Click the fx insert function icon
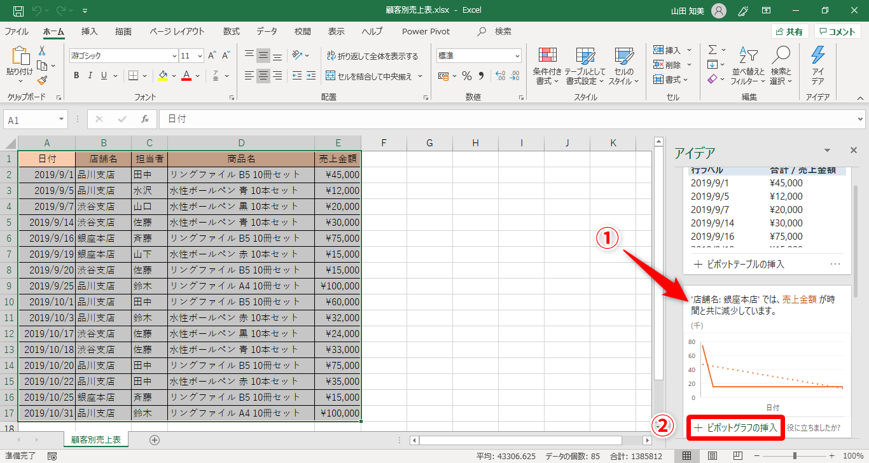Image resolution: width=869 pixels, height=463 pixels. click(x=145, y=119)
